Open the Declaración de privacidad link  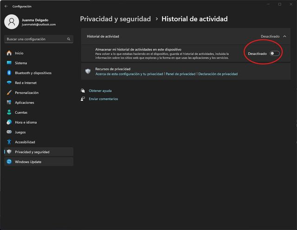click(218, 74)
